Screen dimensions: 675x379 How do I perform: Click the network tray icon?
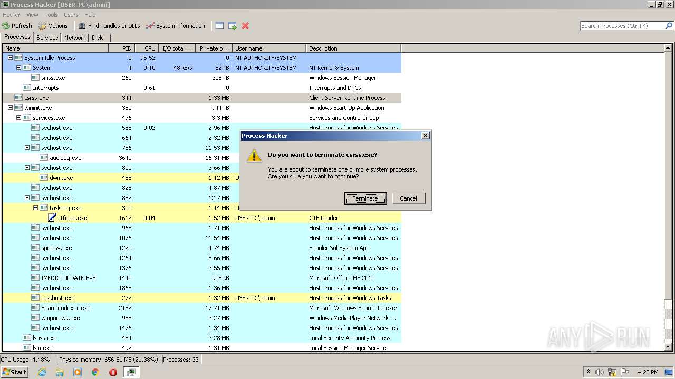(x=612, y=372)
